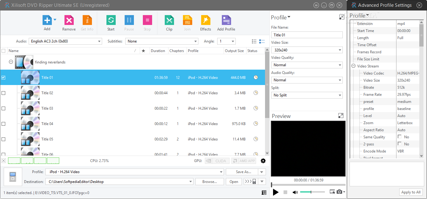Check the Title 02 checkbox
427x199 pixels.
3,93
